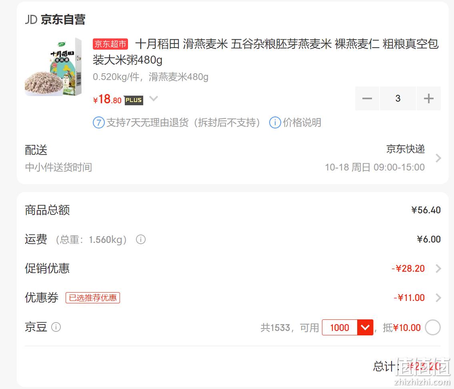Click the PLUS member badge
The height and width of the screenshot is (389, 454).
[134, 100]
